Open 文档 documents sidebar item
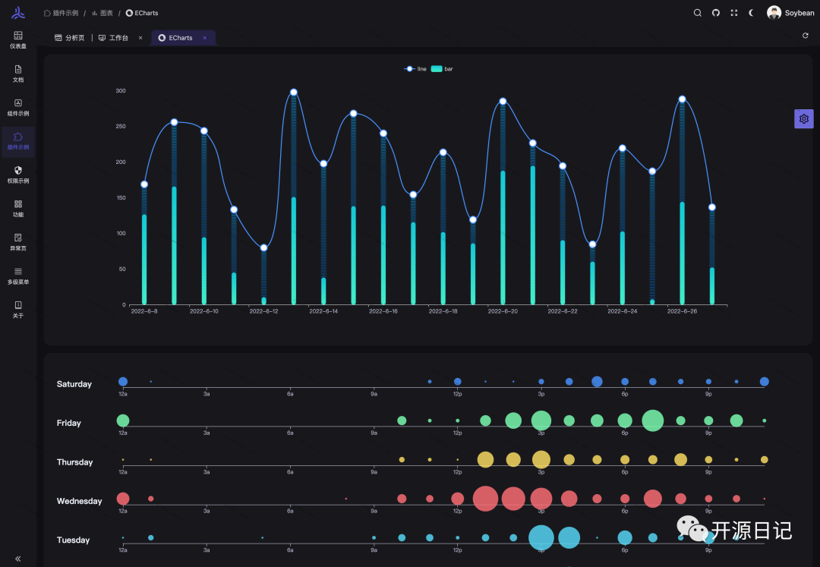Viewport: 820px width, 567px height. tap(18, 74)
